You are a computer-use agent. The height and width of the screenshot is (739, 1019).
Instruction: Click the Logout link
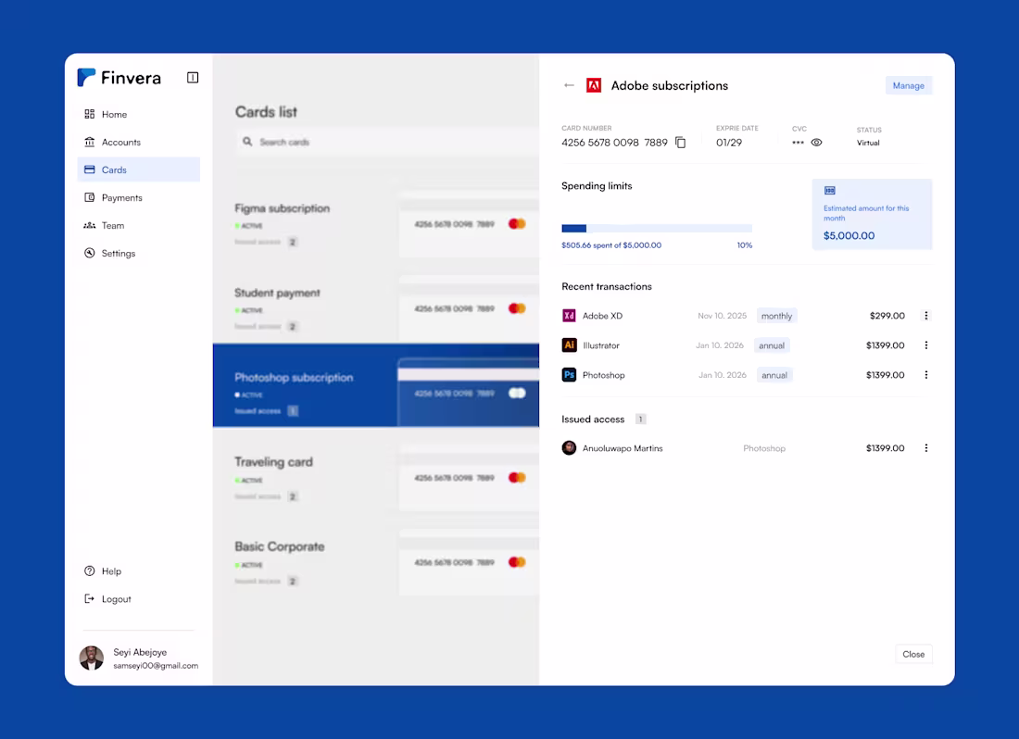(x=117, y=599)
